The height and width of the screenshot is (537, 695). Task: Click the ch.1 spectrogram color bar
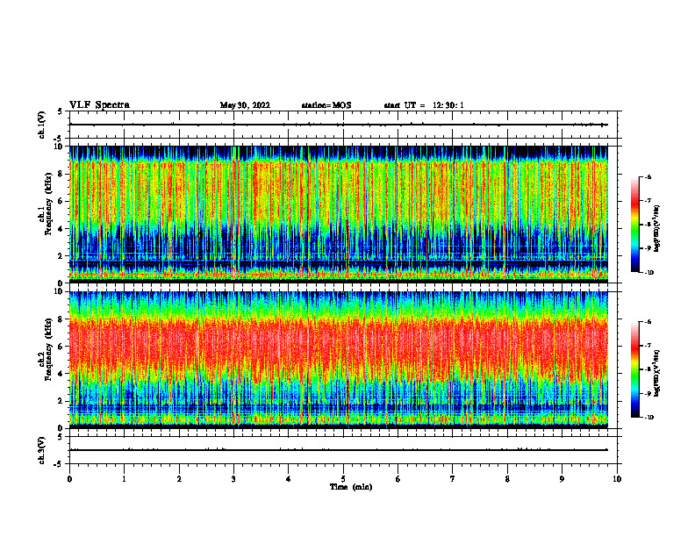tap(634, 225)
